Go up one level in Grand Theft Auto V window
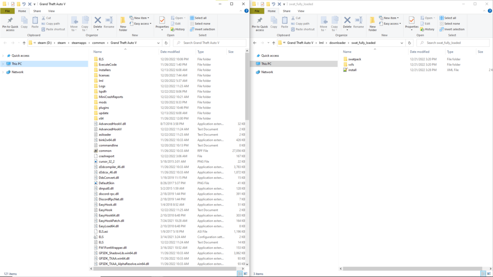Image resolution: width=493 pixels, height=277 pixels. click(24, 43)
